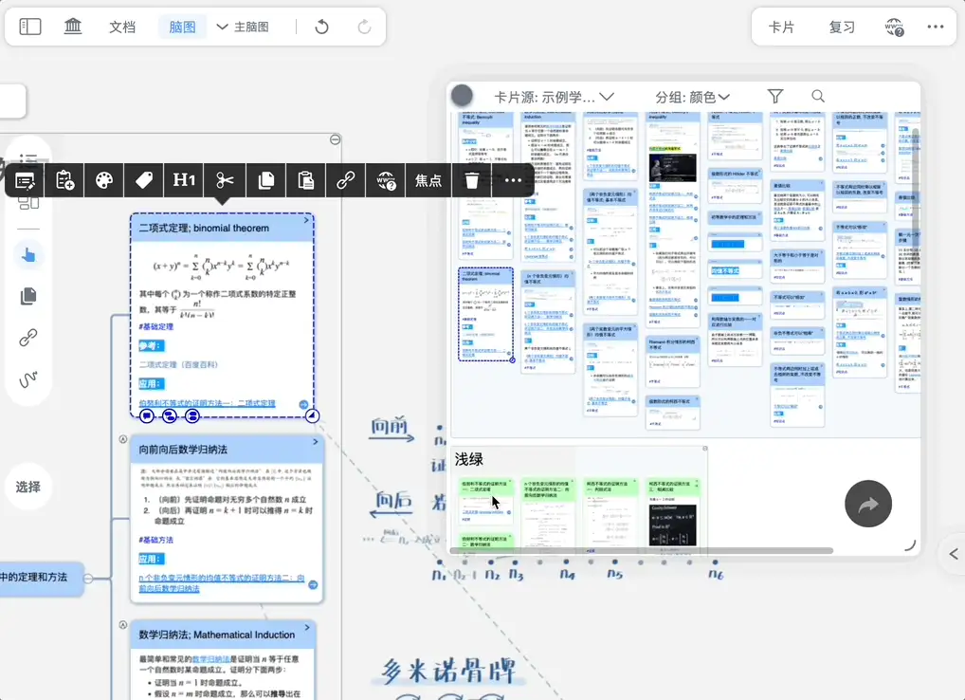Open the filter funnel in card panel
Screen dimensions: 965x700
click(x=775, y=96)
